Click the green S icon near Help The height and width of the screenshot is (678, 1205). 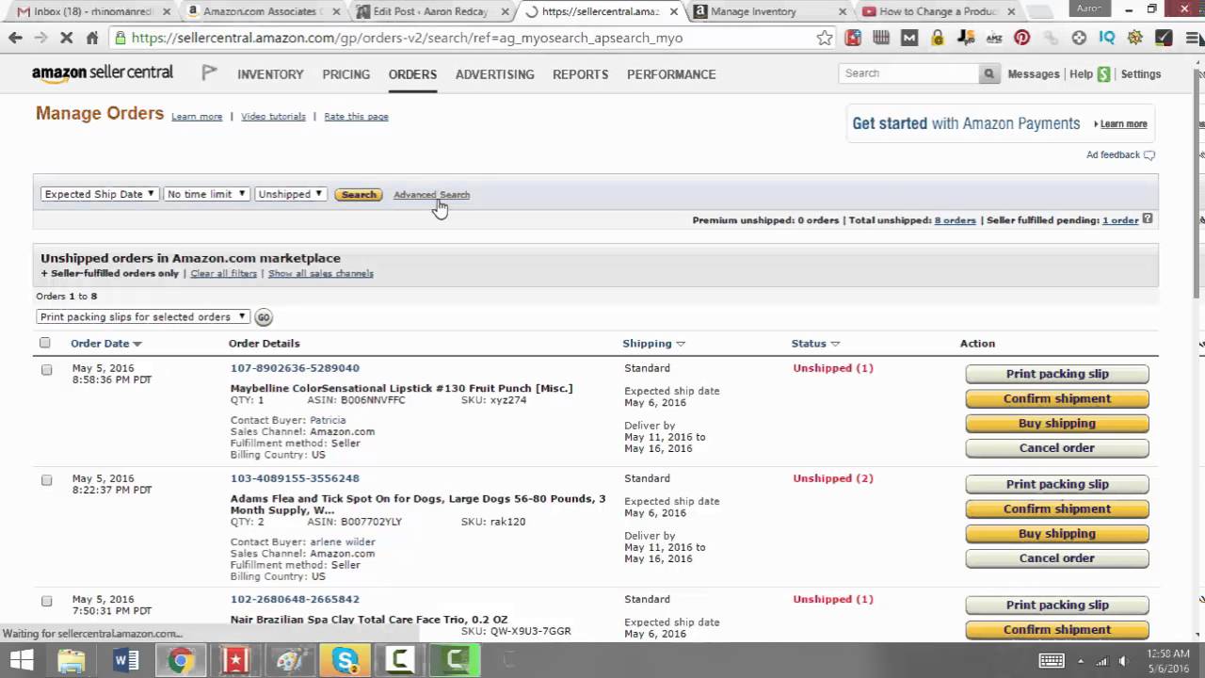click(1103, 73)
